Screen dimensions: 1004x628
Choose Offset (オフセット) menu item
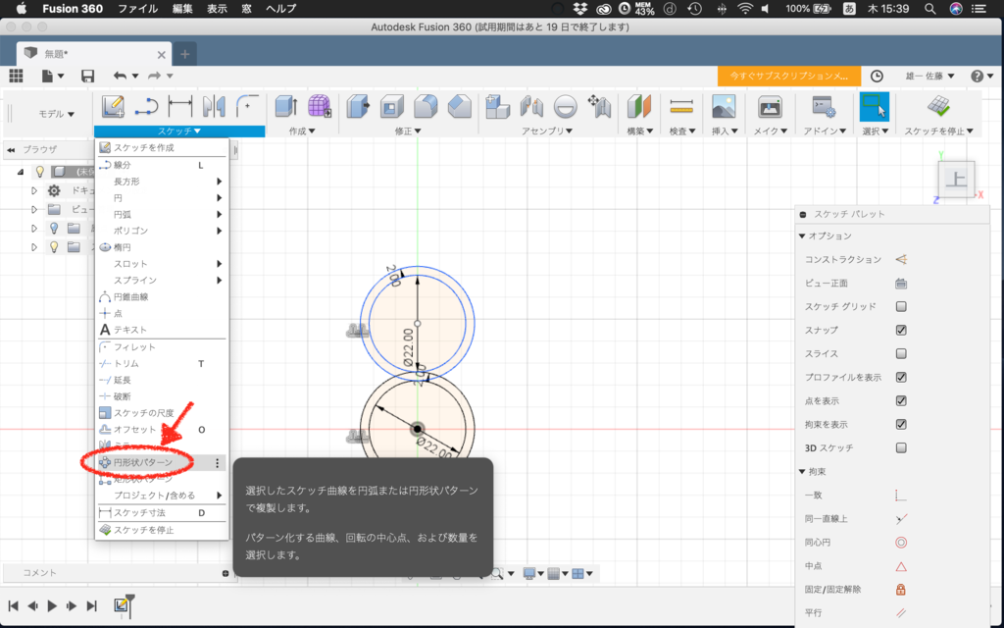(162, 430)
